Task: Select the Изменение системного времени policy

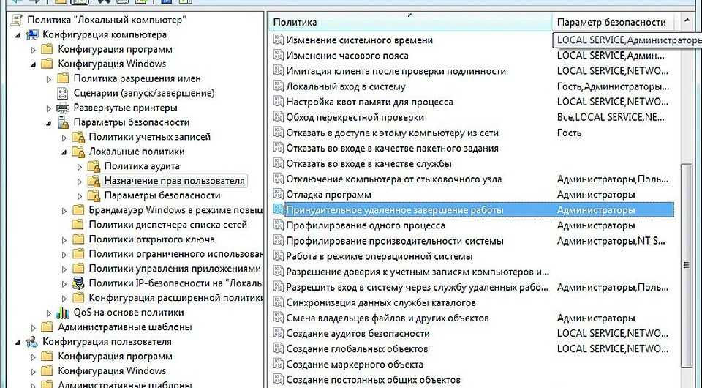Action: coord(359,40)
